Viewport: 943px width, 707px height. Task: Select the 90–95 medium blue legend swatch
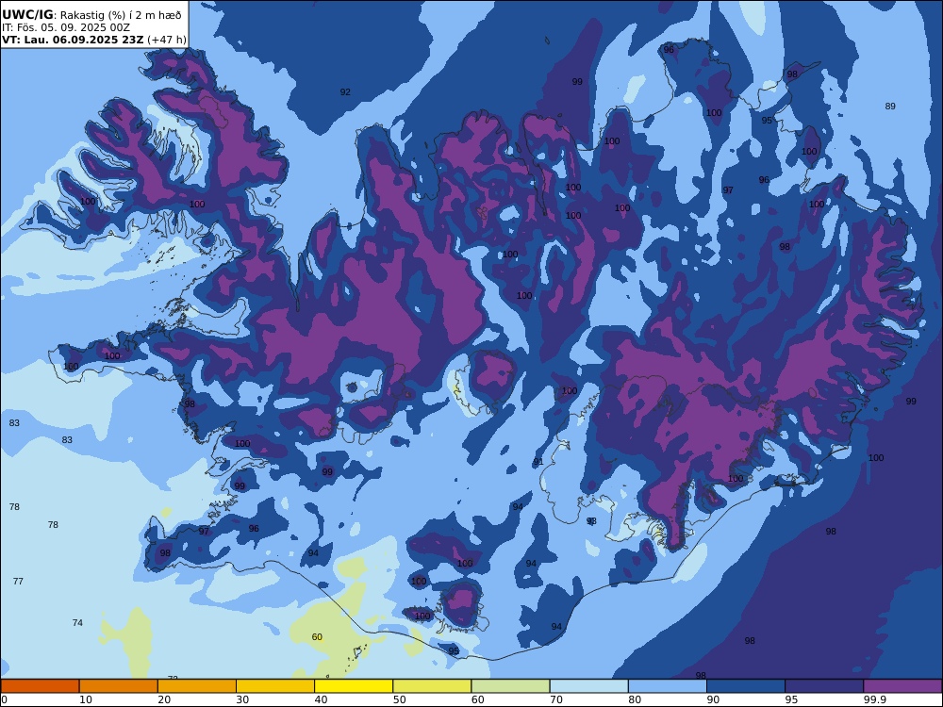click(746, 686)
